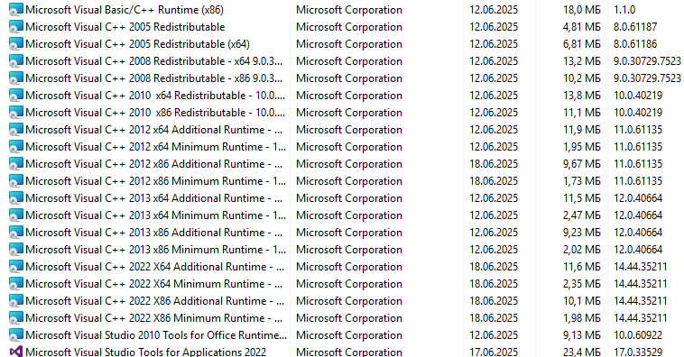Click the size value "9,67 МБ"

581,164
